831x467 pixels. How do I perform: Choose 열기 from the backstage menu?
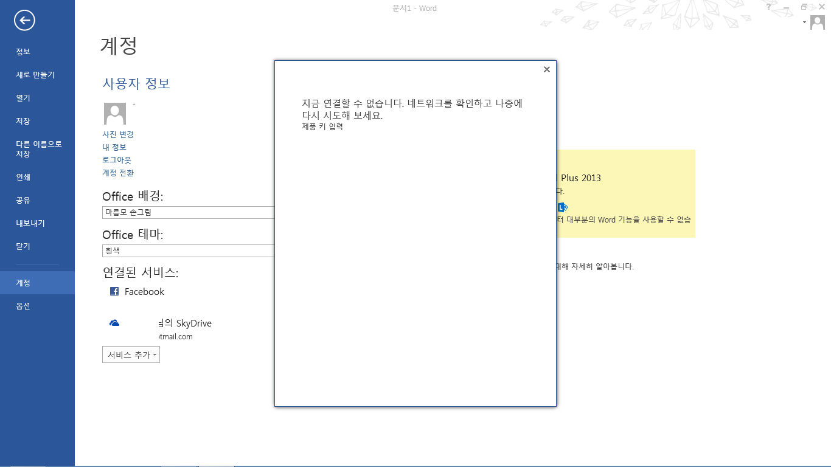[37, 98]
